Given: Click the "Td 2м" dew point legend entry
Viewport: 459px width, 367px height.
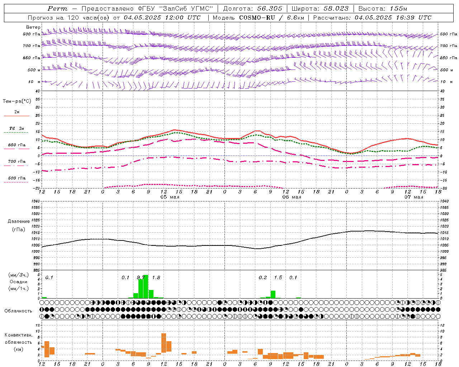Looking at the screenshot, I should [17, 128].
